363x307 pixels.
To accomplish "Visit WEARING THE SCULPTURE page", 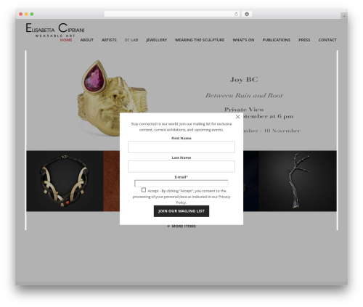I will coord(200,40).
